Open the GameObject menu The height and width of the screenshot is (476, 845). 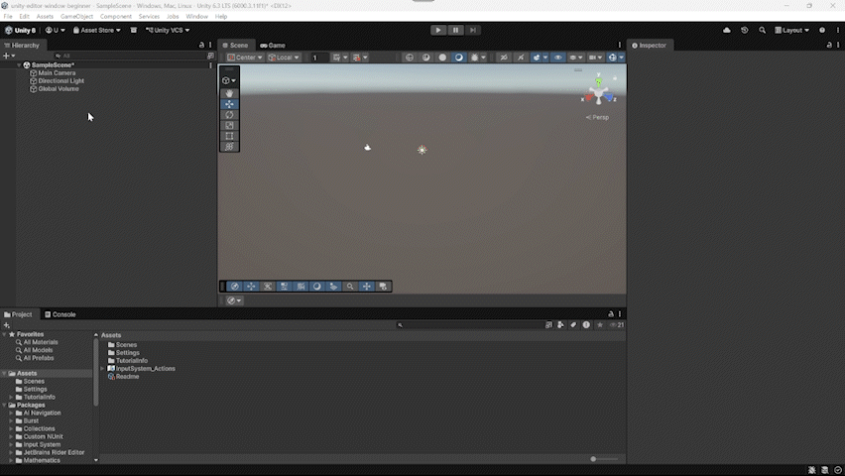pos(76,17)
